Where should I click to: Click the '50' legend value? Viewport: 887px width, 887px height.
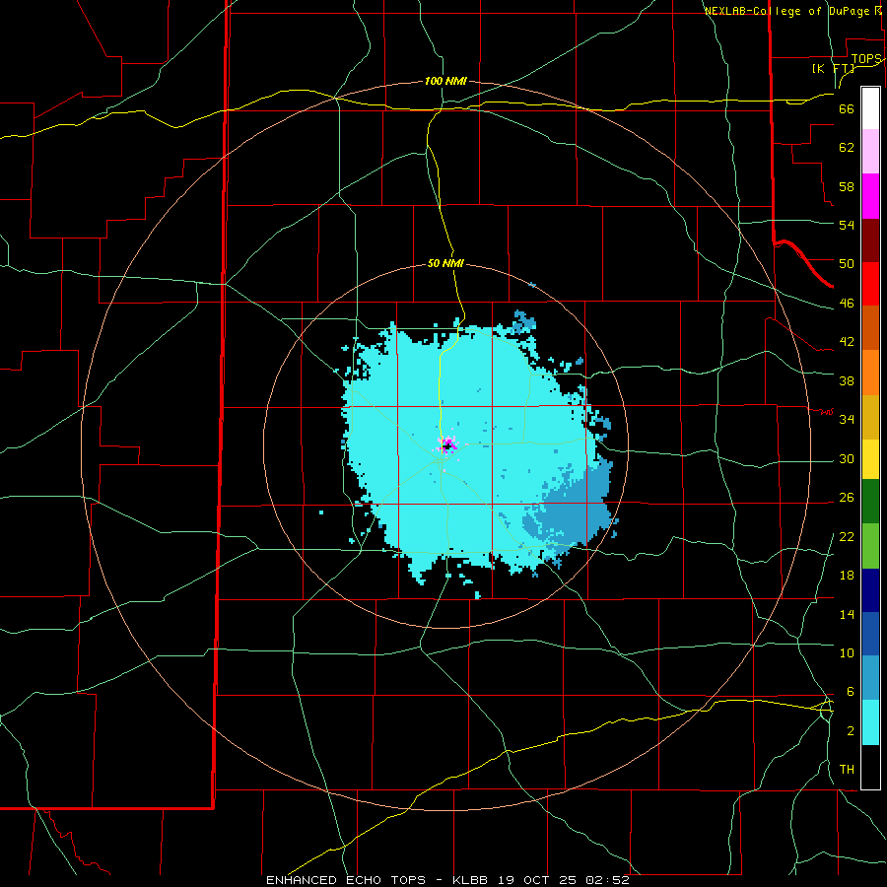[x=847, y=264]
